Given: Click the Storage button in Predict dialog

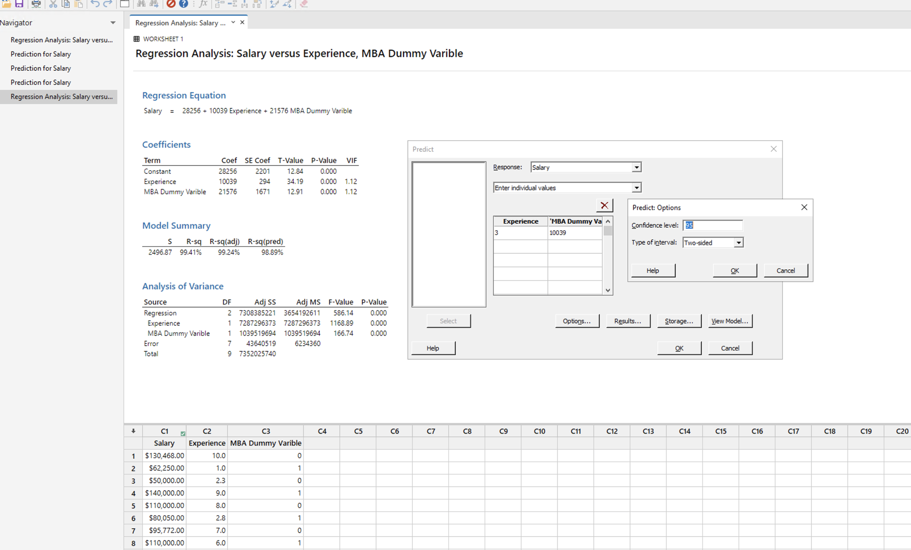Looking at the screenshot, I should (x=679, y=321).
